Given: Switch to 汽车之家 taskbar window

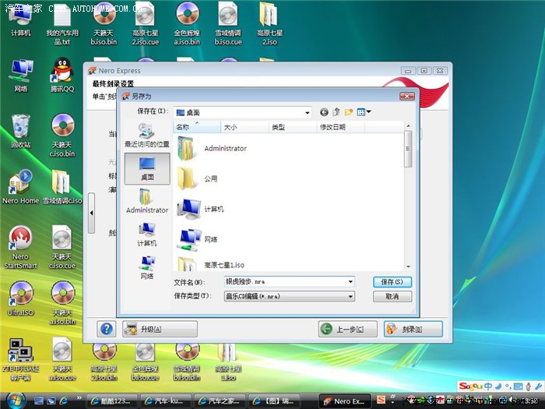Looking at the screenshot, I should pyautogui.click(x=220, y=401).
